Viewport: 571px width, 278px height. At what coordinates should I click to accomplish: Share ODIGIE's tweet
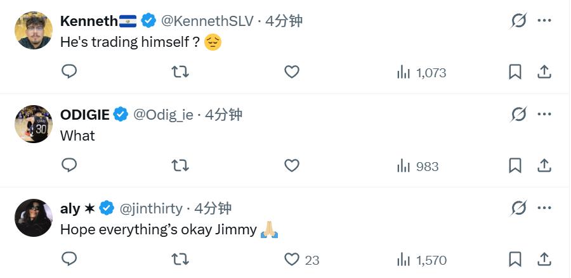click(544, 166)
